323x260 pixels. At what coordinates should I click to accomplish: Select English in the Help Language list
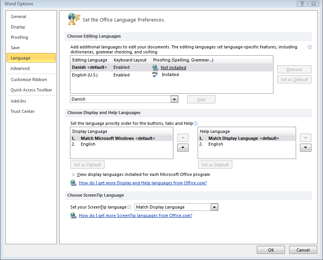(215, 144)
